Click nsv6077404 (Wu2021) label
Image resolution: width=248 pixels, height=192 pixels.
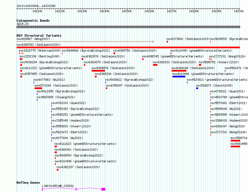click(67, 138)
